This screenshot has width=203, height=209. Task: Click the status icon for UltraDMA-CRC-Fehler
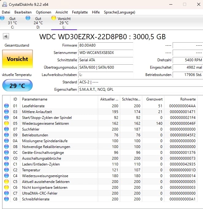pyautogui.click(x=6, y=193)
